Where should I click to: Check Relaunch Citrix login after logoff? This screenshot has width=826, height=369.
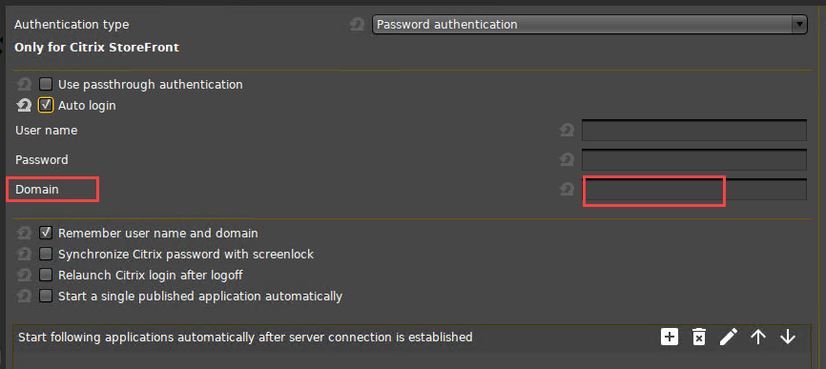coord(46,275)
